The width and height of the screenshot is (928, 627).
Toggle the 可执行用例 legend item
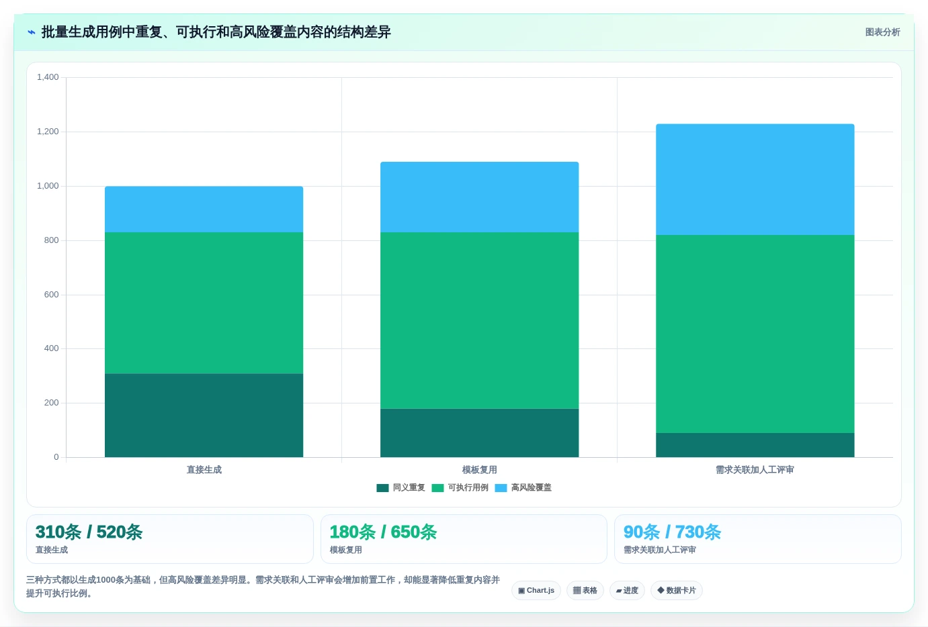pos(460,488)
